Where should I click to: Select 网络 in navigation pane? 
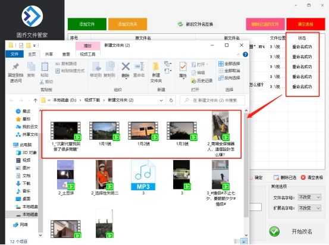coord(21,225)
